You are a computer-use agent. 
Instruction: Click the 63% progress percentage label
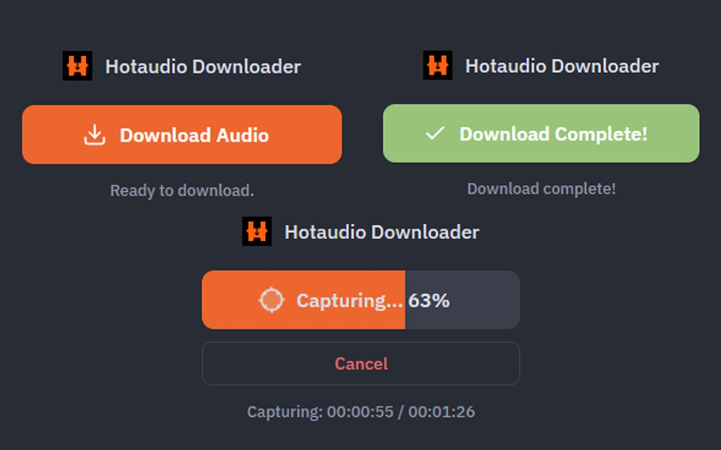pyautogui.click(x=429, y=300)
